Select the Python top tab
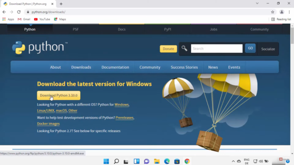This screenshot has height=165, width=294. tap(30, 29)
